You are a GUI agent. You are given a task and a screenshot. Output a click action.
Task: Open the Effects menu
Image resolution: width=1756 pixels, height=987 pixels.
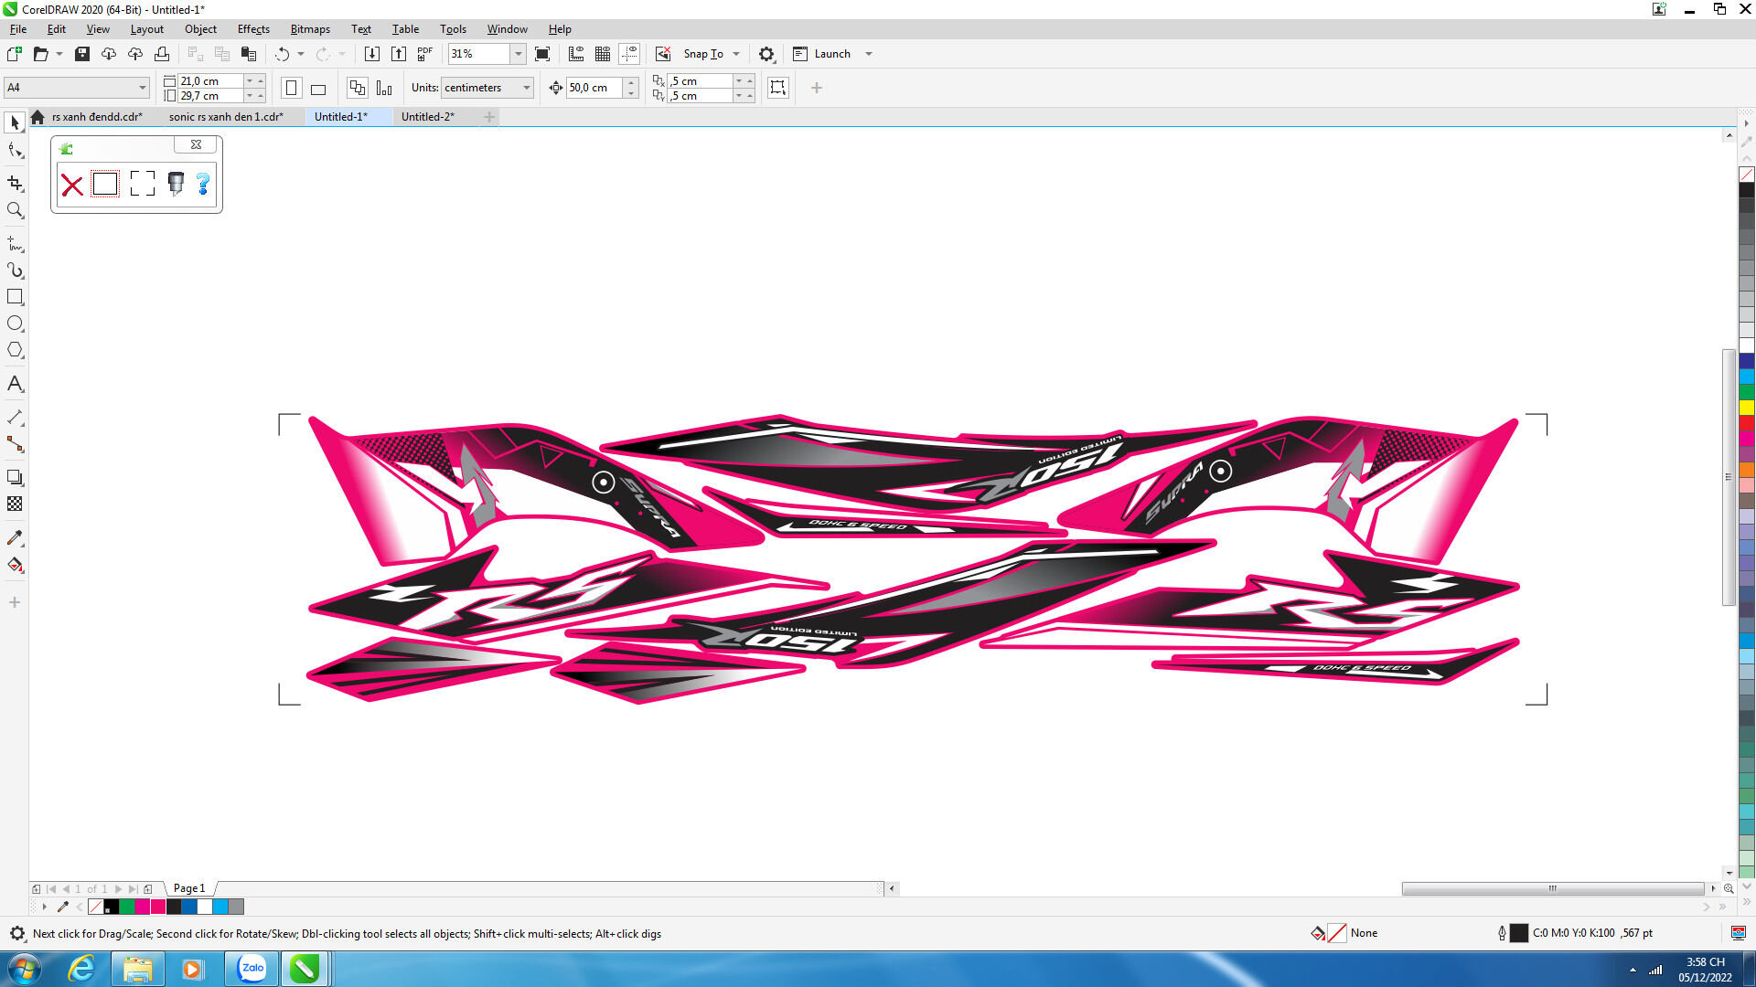tap(253, 29)
